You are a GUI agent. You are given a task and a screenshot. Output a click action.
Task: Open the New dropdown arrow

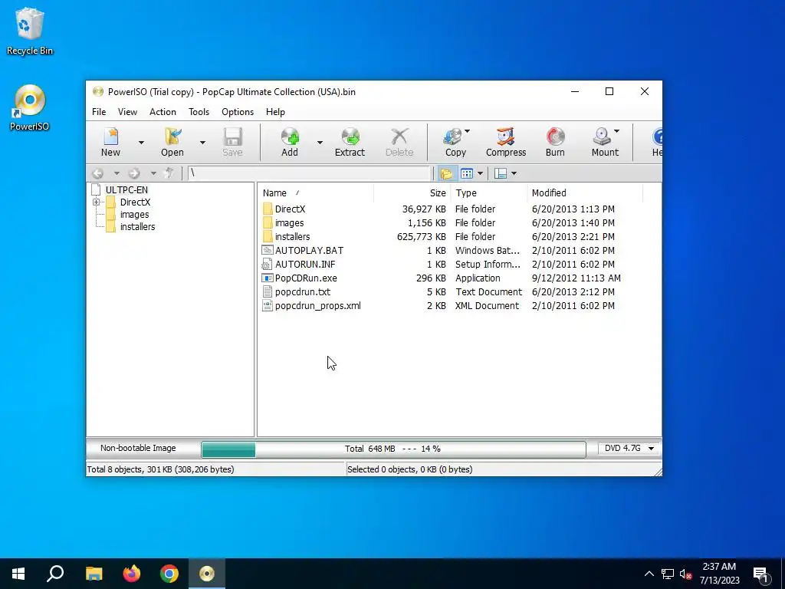tap(141, 143)
